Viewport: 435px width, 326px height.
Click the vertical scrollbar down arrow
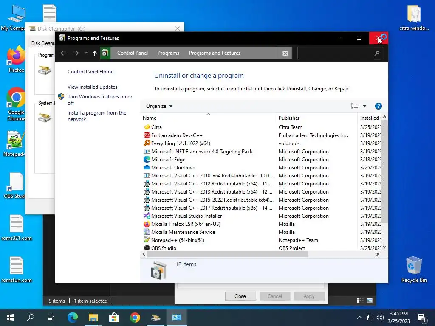[x=384, y=247]
